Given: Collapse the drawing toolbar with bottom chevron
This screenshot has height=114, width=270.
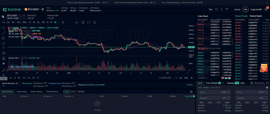Looking at the screenshot, I should click(4, 79).
